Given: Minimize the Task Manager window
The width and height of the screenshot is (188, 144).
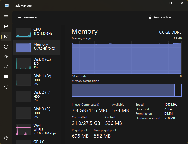Looking at the screenshot, I should pos(159,3).
